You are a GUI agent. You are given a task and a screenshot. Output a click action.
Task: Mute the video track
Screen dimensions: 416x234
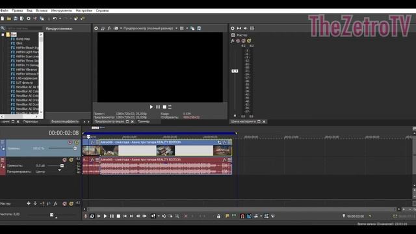pos(70,142)
